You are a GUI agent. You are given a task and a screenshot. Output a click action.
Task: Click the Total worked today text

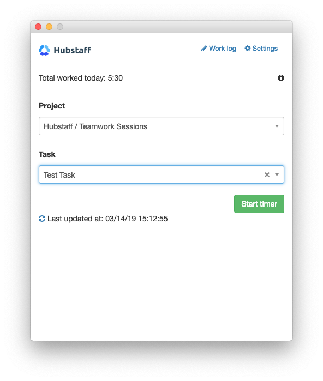[81, 78]
